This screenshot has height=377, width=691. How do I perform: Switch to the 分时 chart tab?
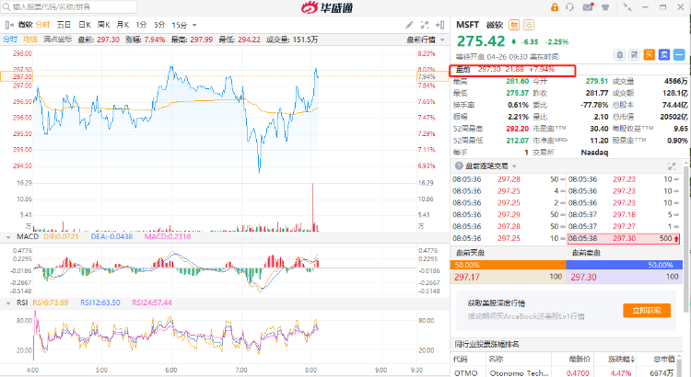[42, 25]
